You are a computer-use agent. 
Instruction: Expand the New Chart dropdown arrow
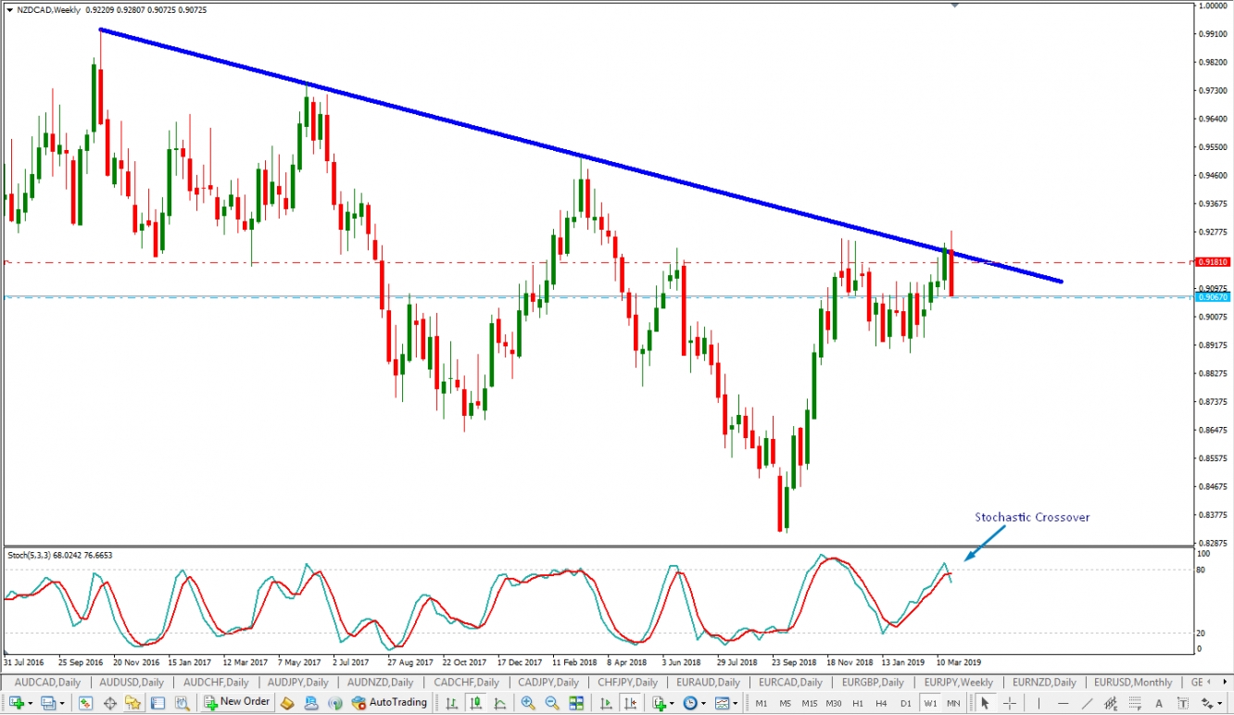pyautogui.click(x=30, y=703)
